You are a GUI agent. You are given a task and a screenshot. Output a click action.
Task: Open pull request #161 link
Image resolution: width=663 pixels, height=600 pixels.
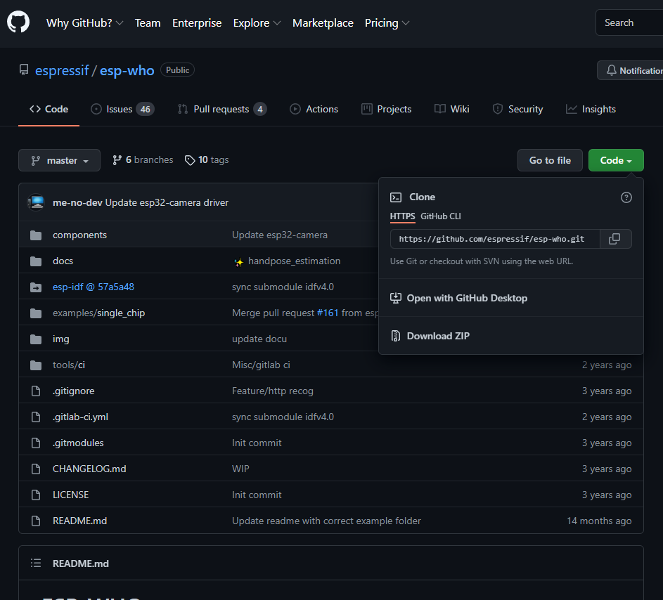point(328,313)
